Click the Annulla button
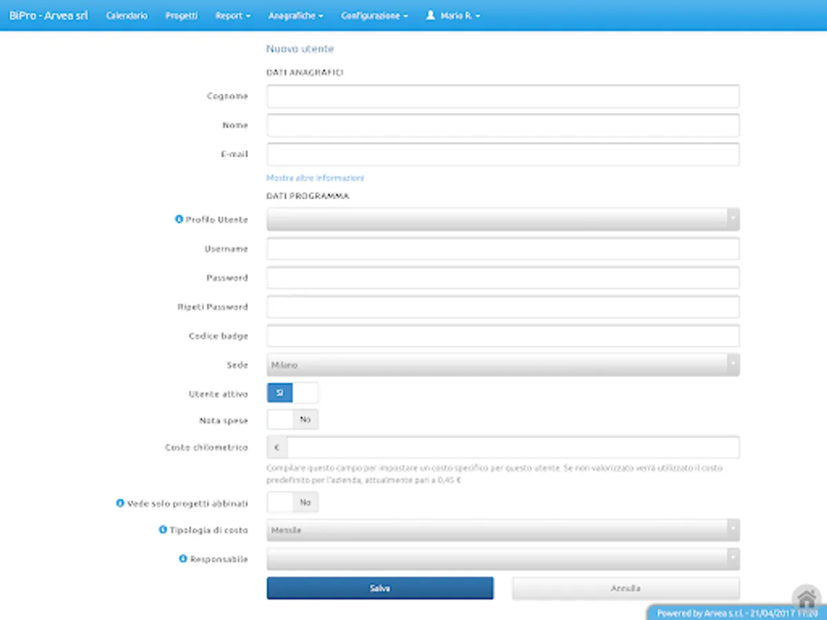 [626, 588]
